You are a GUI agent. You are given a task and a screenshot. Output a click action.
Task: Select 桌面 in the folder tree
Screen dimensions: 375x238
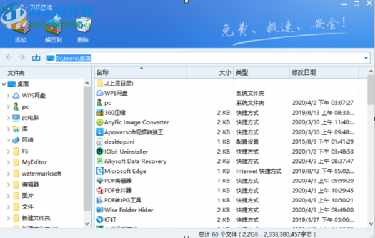tap(23, 84)
